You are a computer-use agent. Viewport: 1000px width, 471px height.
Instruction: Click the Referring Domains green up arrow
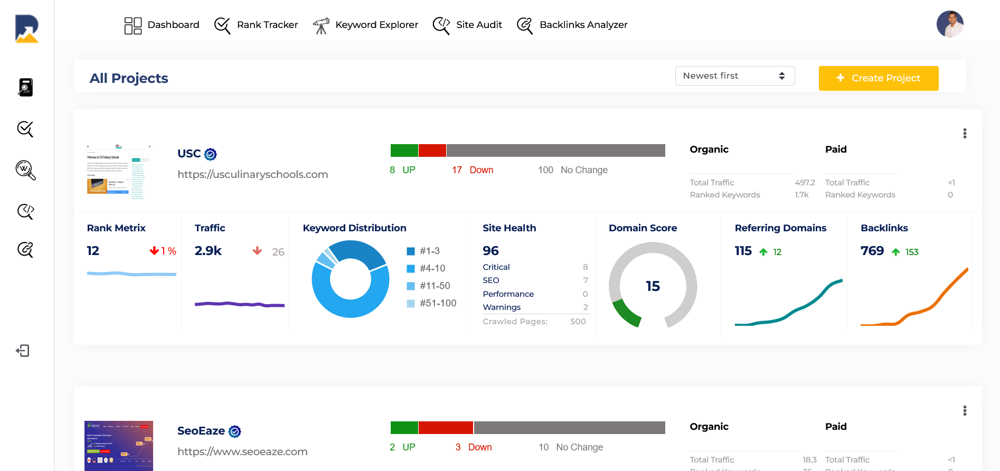coord(763,252)
